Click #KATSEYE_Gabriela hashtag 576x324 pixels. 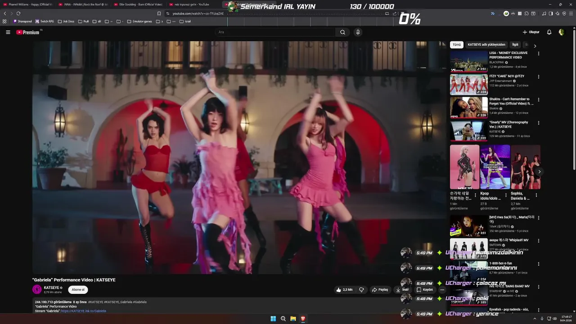[x=118, y=302]
